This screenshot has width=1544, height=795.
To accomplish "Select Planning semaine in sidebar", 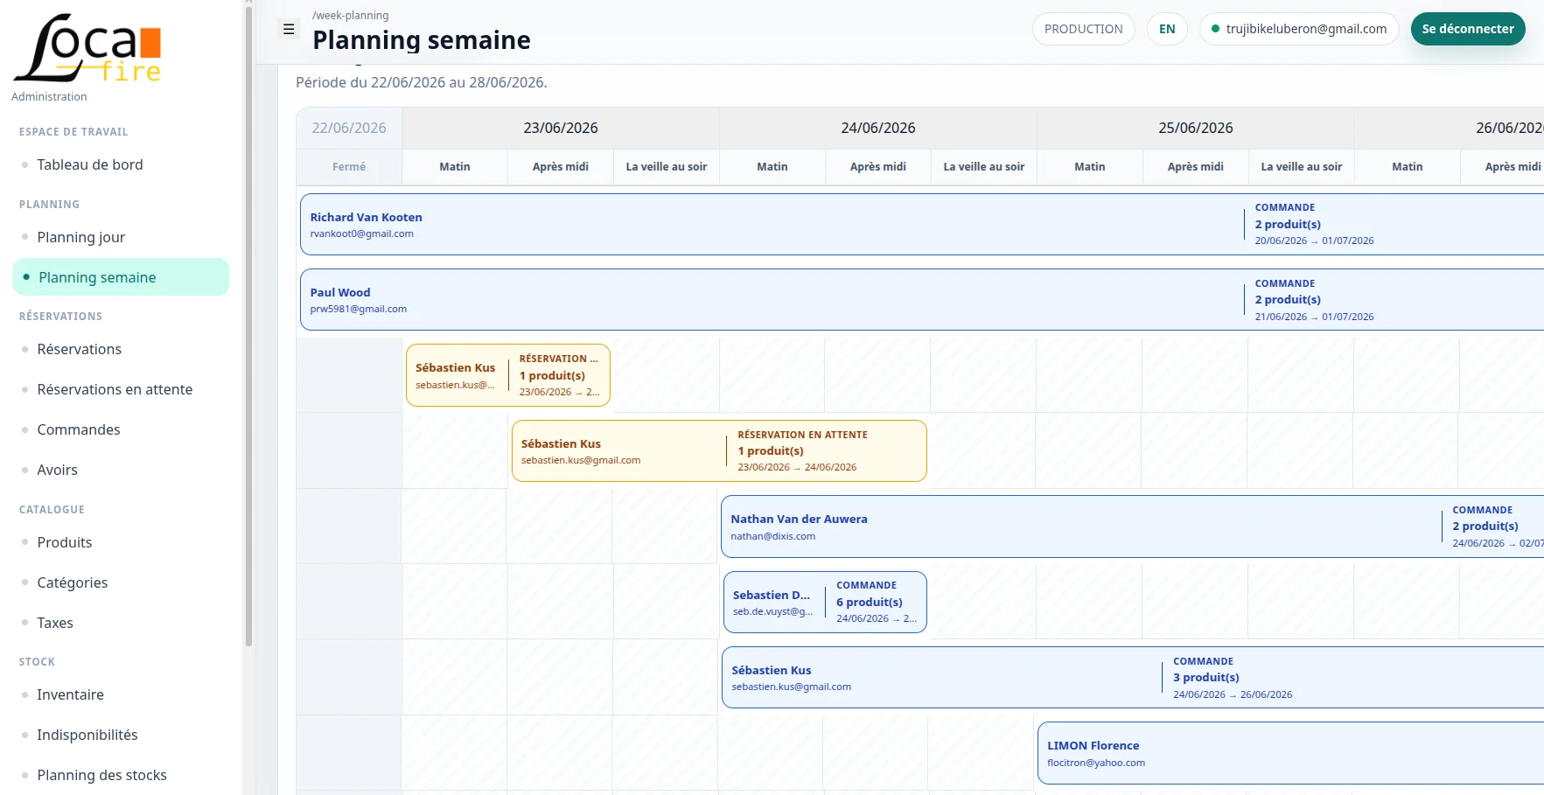I will (121, 277).
